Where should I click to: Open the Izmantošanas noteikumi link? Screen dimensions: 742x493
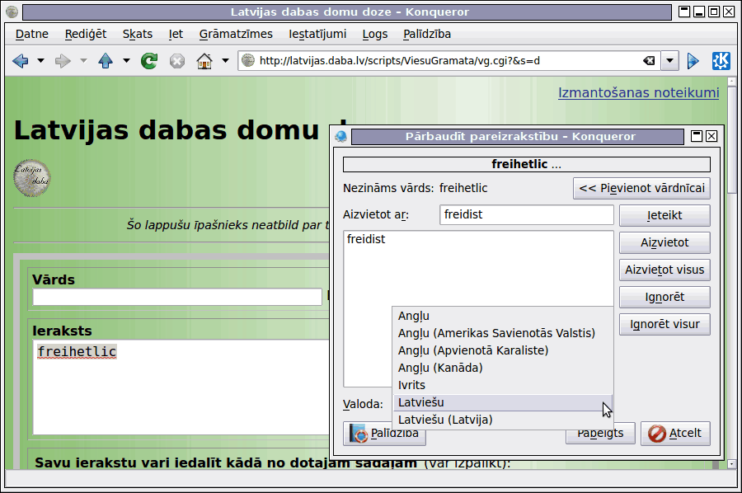coord(638,92)
